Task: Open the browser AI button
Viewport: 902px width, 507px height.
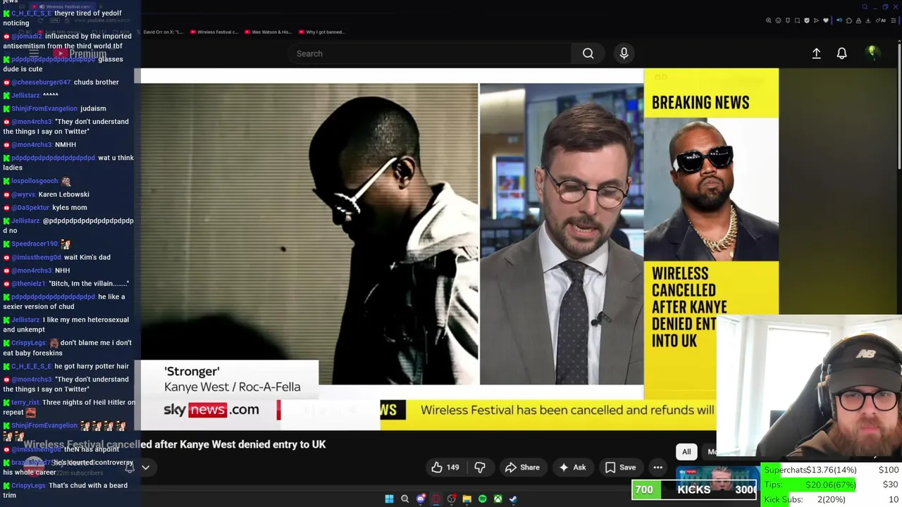Action: point(880,20)
